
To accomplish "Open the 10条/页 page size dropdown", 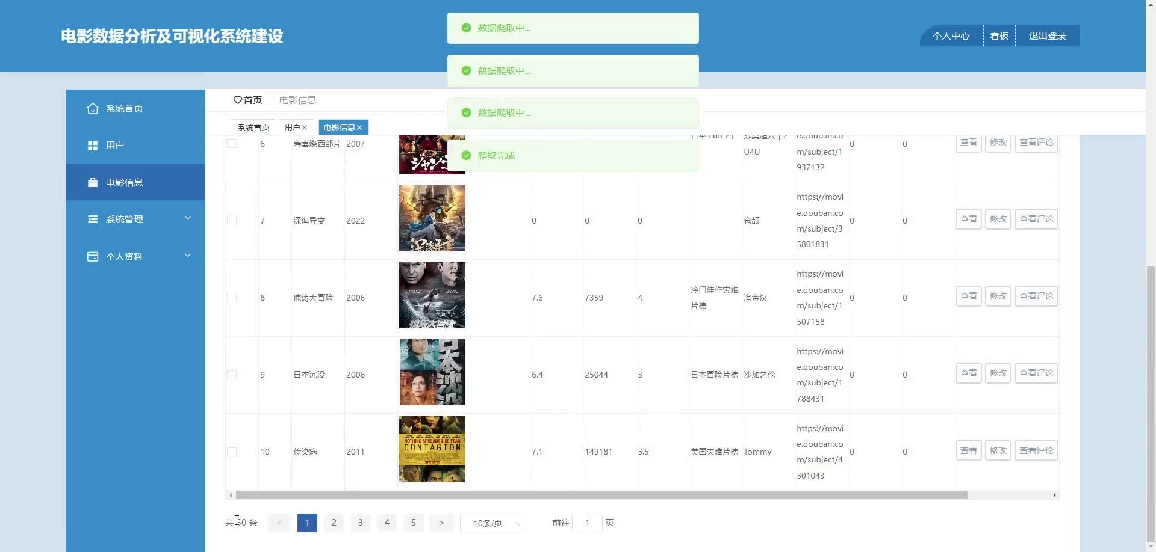I will (493, 523).
